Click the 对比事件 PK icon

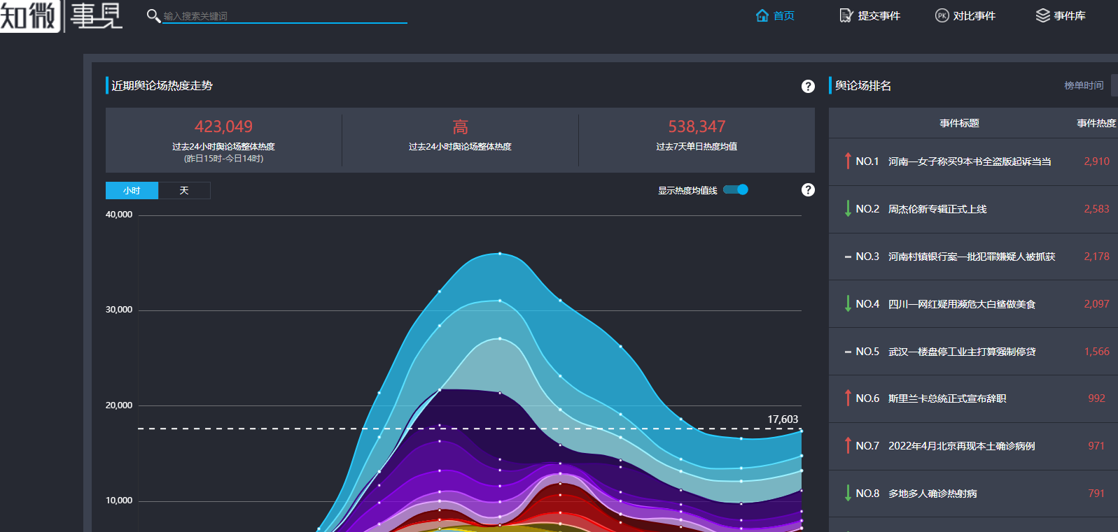pyautogui.click(x=942, y=15)
